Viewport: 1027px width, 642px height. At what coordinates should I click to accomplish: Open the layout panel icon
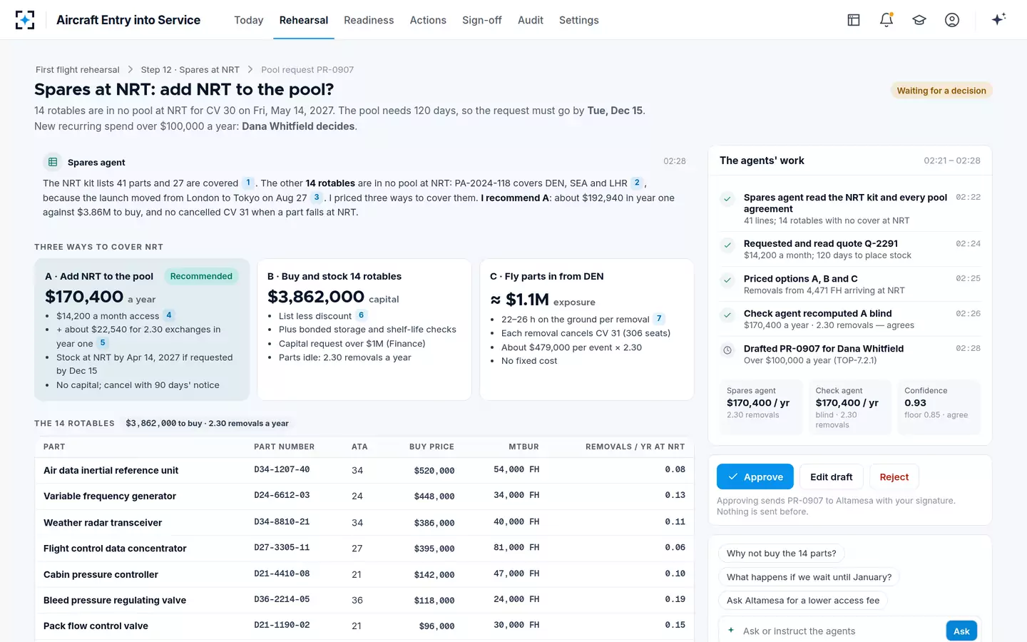[x=854, y=20]
